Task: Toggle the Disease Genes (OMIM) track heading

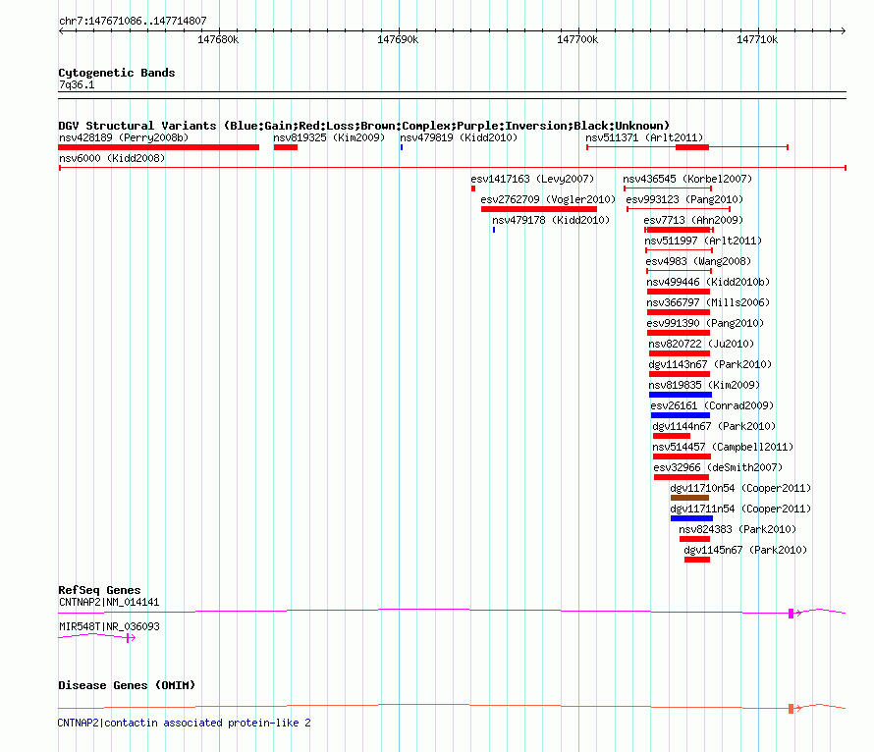Action: [127, 685]
